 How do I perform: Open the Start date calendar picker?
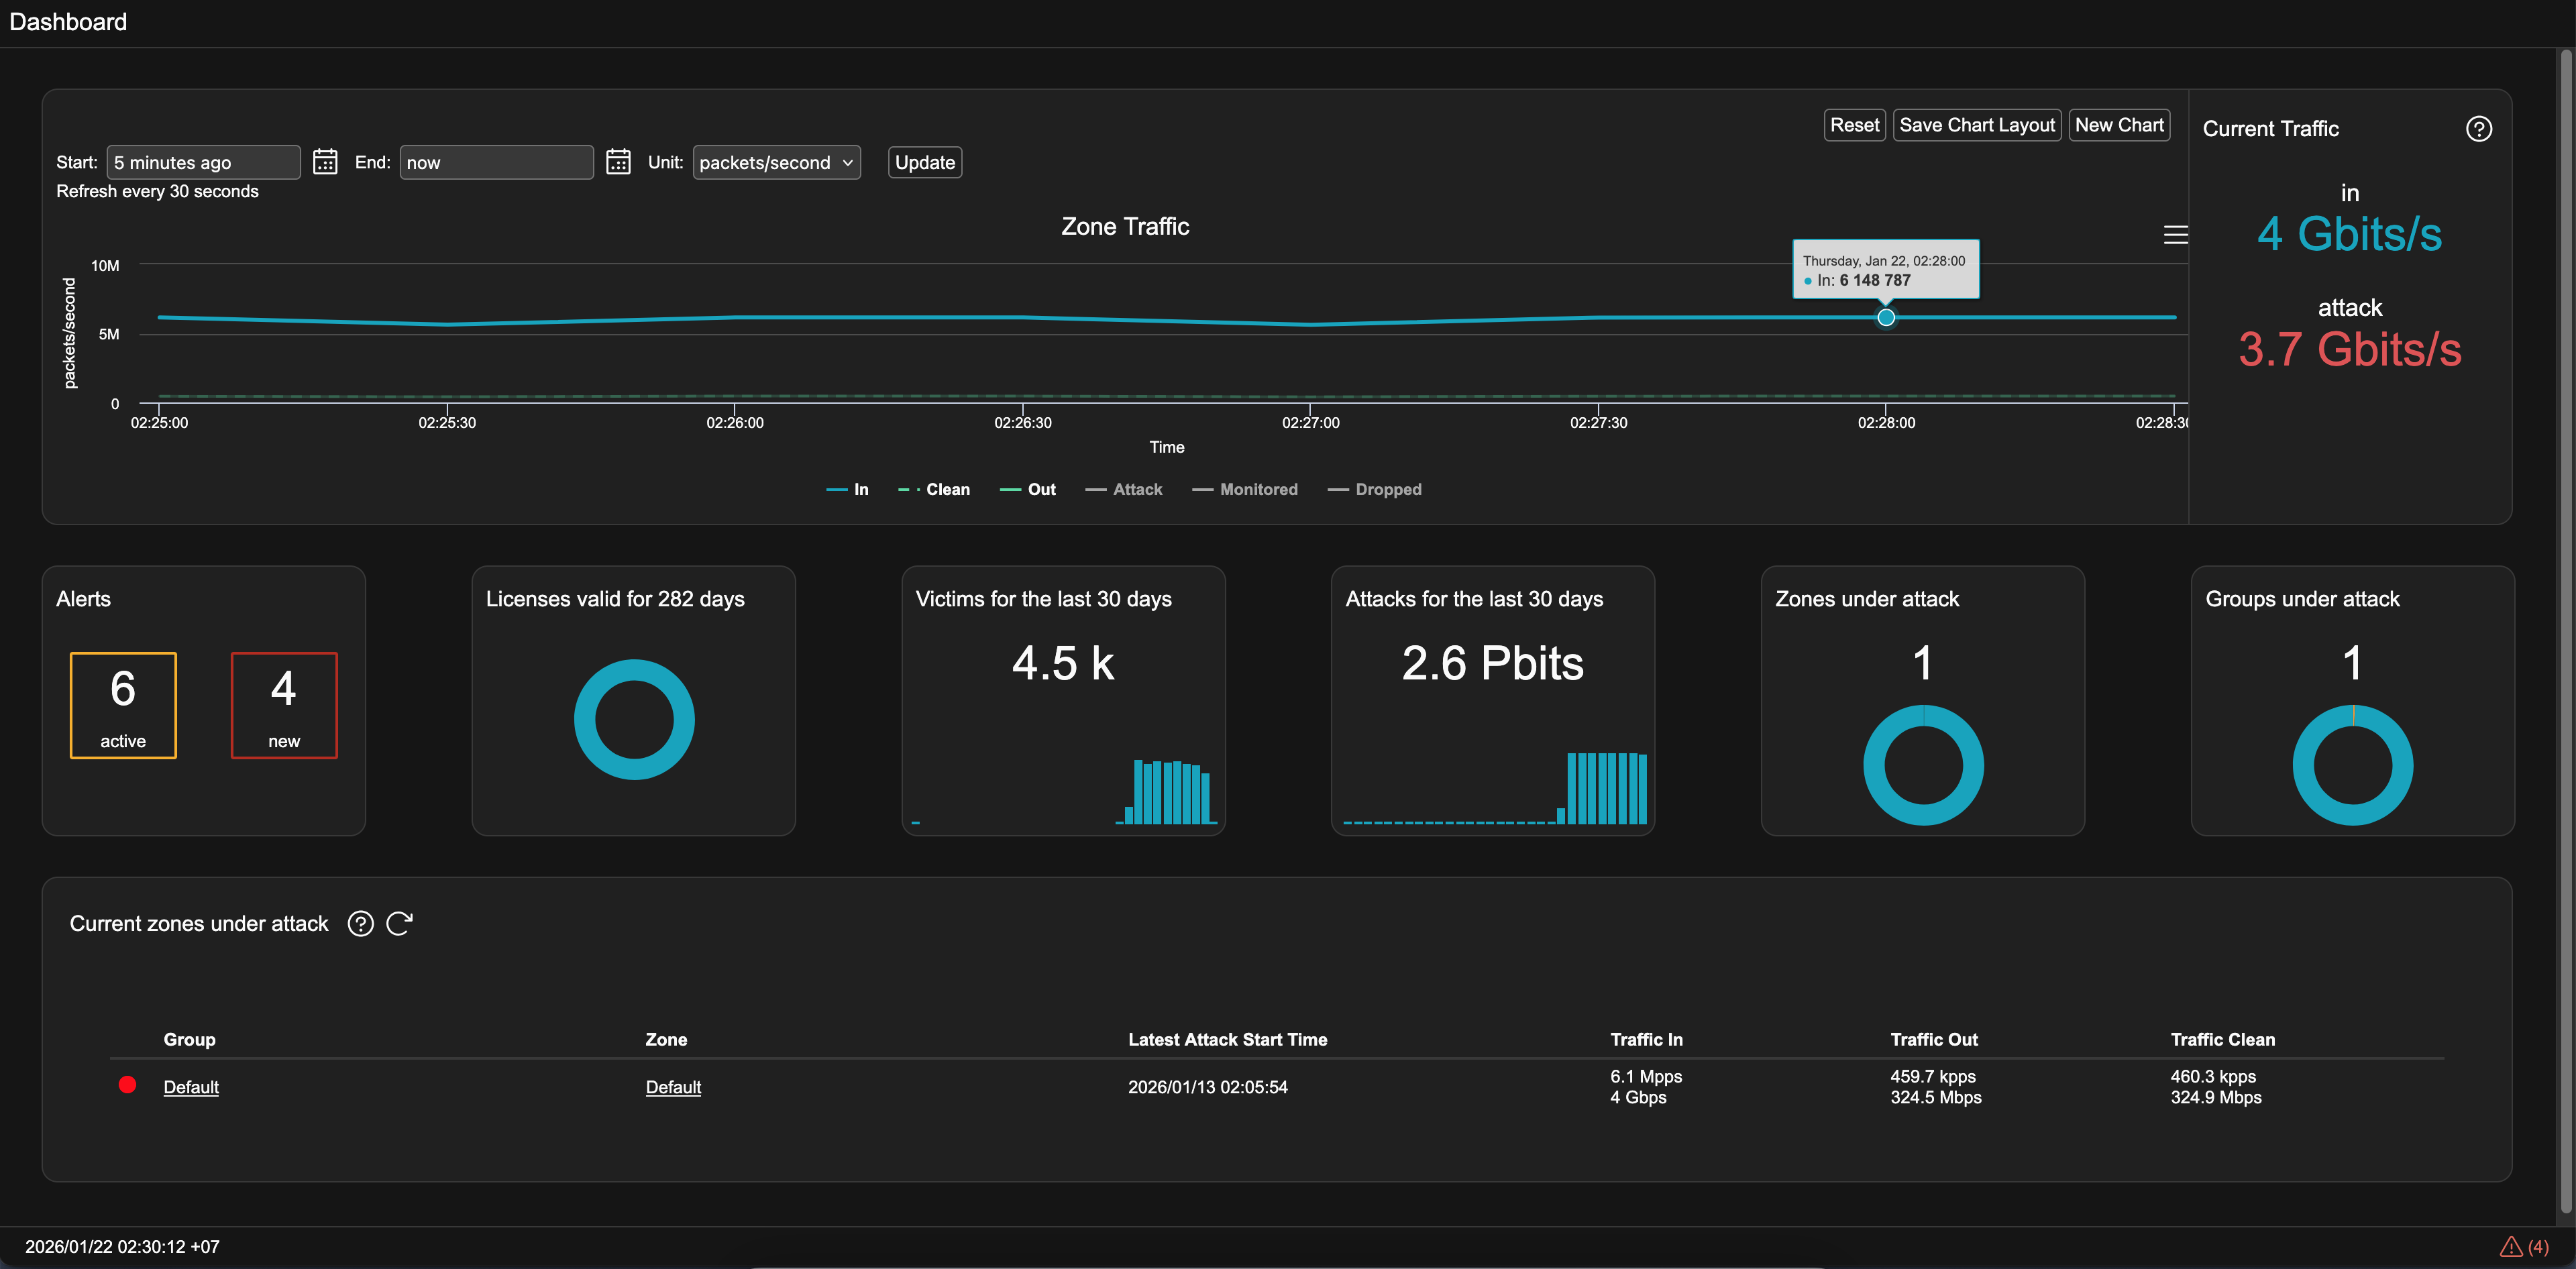click(325, 162)
